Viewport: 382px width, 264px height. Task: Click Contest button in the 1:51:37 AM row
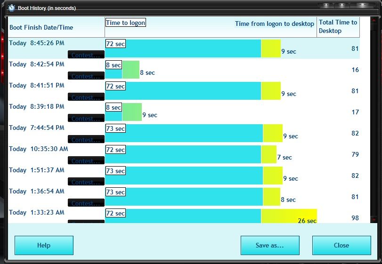pos(86,182)
